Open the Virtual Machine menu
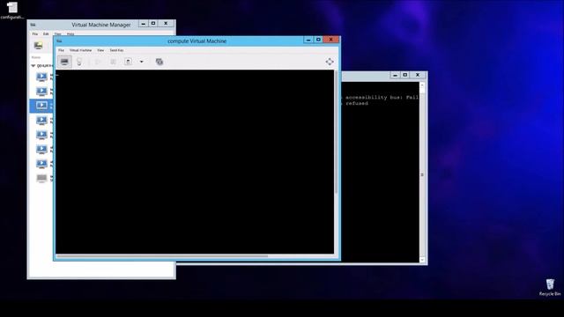The height and width of the screenshot is (317, 564). pyautogui.click(x=80, y=50)
